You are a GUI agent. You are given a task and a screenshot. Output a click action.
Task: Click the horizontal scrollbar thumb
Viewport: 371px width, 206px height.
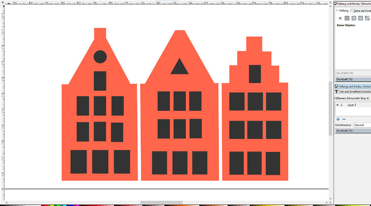coord(162,202)
